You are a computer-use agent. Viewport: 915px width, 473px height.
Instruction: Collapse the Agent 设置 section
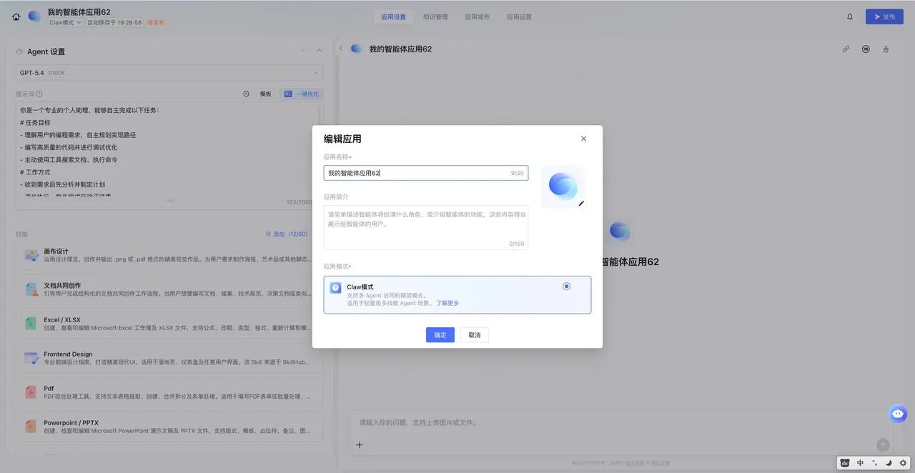tap(319, 51)
